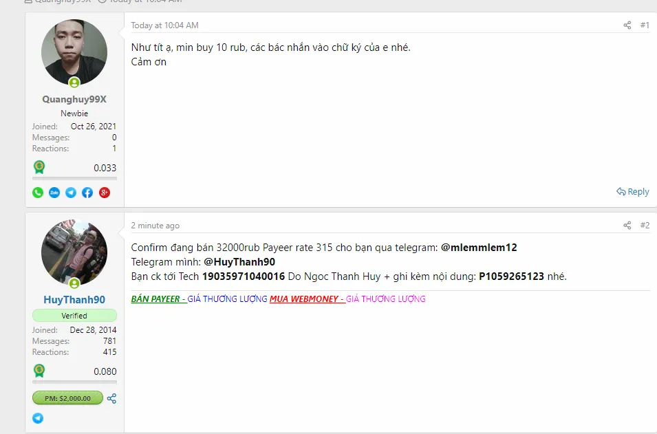
Task: Click transfer note P1059265123
Action: pyautogui.click(x=511, y=276)
